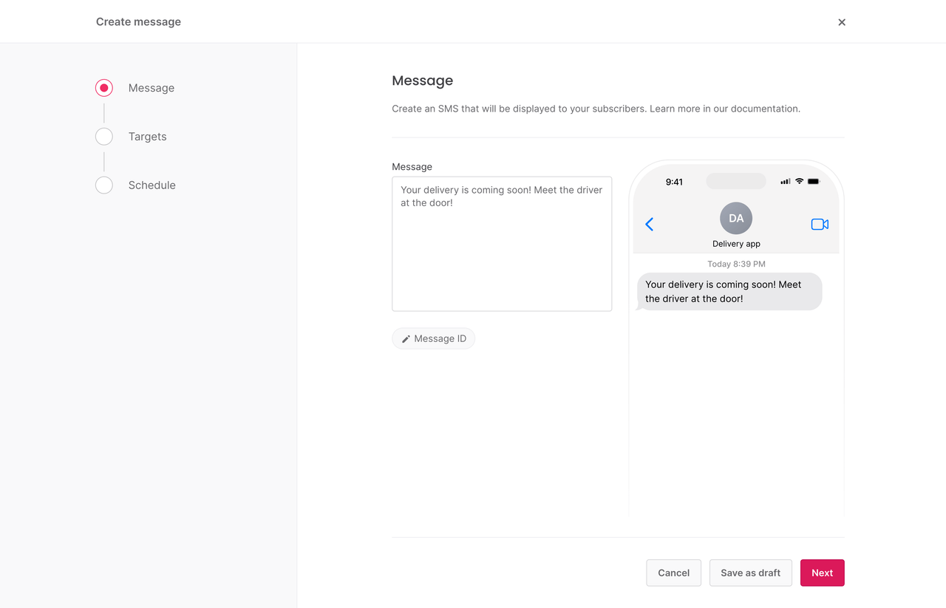946x608 pixels.
Task: Go to the Schedule step label
Action: click(152, 185)
